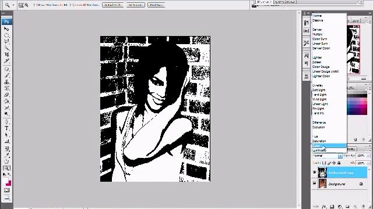Viewport: 373px width, 209px height.
Task: Open the Opacity 100% dropdown
Action: tap(368, 156)
